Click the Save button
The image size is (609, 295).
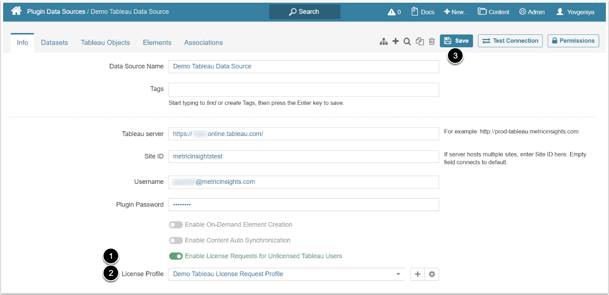coord(456,41)
